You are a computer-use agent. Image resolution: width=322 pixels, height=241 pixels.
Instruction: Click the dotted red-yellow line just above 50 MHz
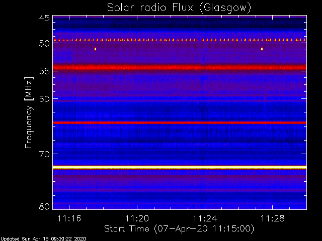point(180,40)
